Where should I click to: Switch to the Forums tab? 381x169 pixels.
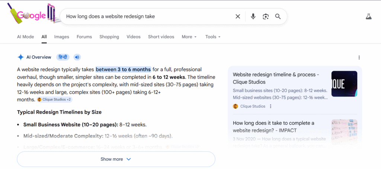[x=84, y=37]
